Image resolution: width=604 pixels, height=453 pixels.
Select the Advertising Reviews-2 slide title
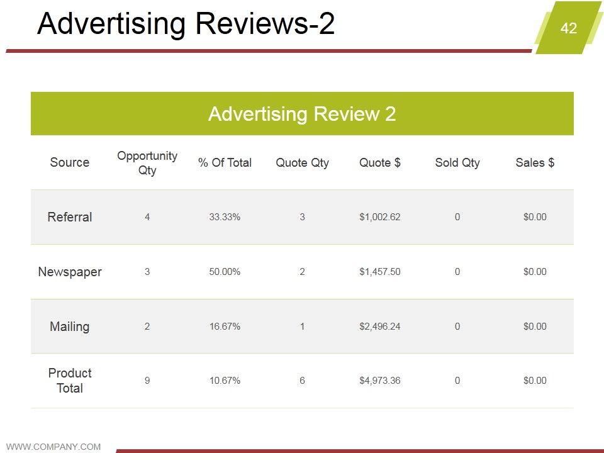[x=186, y=25]
